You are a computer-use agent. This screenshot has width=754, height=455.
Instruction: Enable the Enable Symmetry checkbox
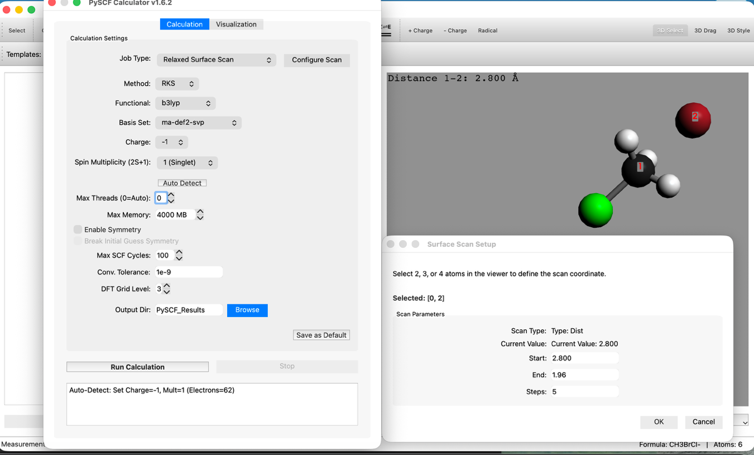click(x=78, y=229)
